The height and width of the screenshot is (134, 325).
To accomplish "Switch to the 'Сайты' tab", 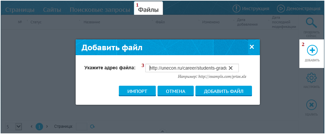I will coord(52,10).
